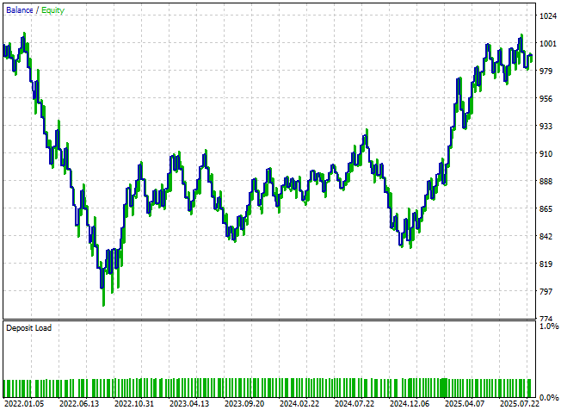Click the 2025.07.22 date label

(x=520, y=404)
